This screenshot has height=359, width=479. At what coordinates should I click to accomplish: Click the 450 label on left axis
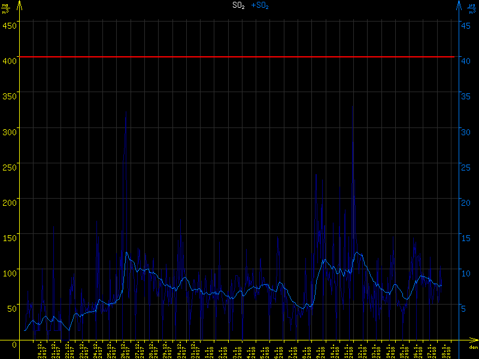(x=9, y=25)
